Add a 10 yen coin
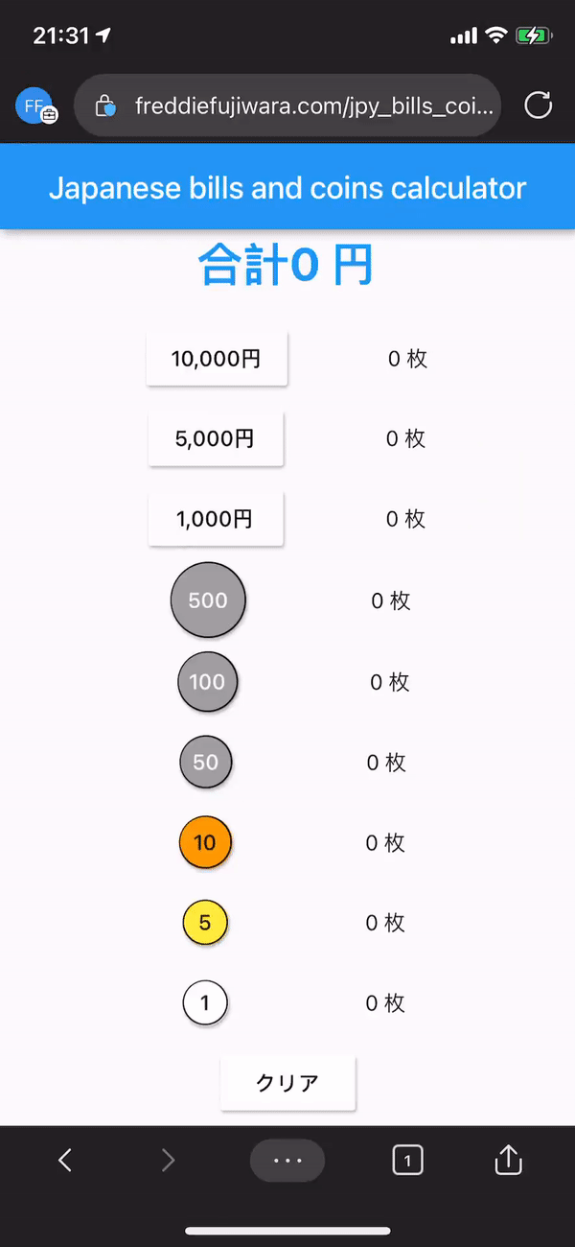 pos(205,842)
